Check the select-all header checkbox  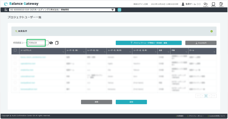[x=15, y=50]
